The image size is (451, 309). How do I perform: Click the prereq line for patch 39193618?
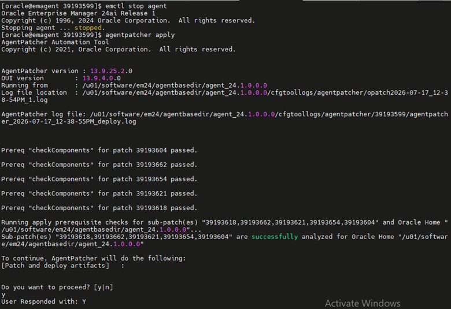pyautogui.click(x=99, y=208)
